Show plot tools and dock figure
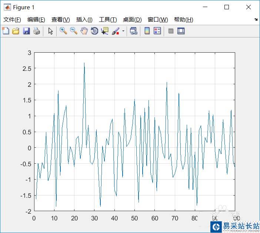 click(181, 31)
